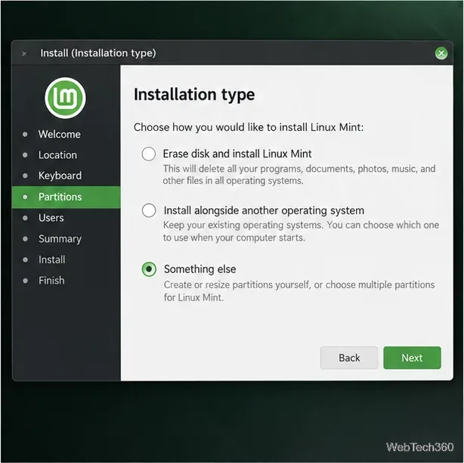This screenshot has height=463, width=464.
Task: Click the 'Installation type' heading
Action: tap(194, 95)
